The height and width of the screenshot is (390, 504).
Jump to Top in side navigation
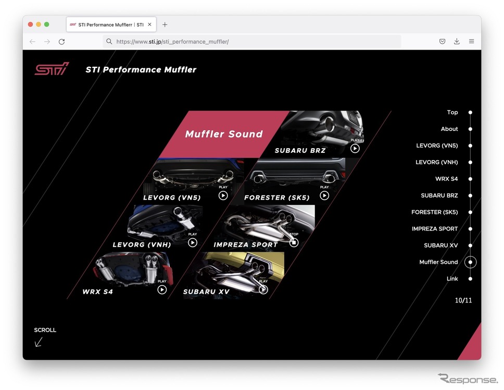[452, 112]
